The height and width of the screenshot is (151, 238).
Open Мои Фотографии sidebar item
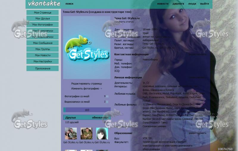[x=43, y=25]
